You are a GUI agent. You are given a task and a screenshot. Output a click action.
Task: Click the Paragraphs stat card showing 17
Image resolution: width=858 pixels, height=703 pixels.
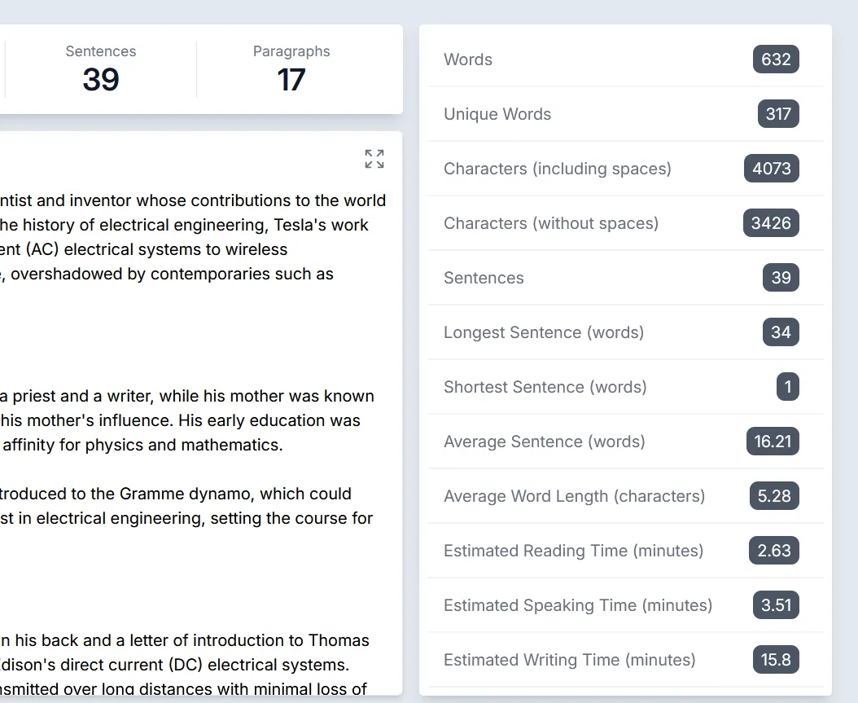(291, 68)
